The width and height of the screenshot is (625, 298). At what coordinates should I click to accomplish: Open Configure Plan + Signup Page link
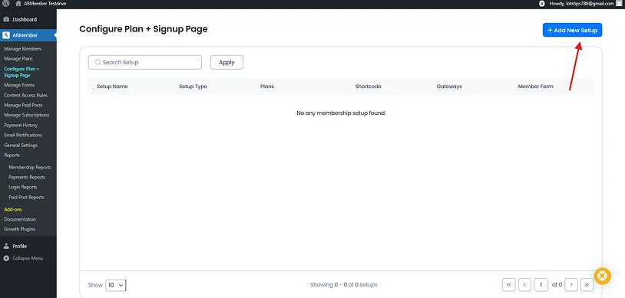coord(21,71)
